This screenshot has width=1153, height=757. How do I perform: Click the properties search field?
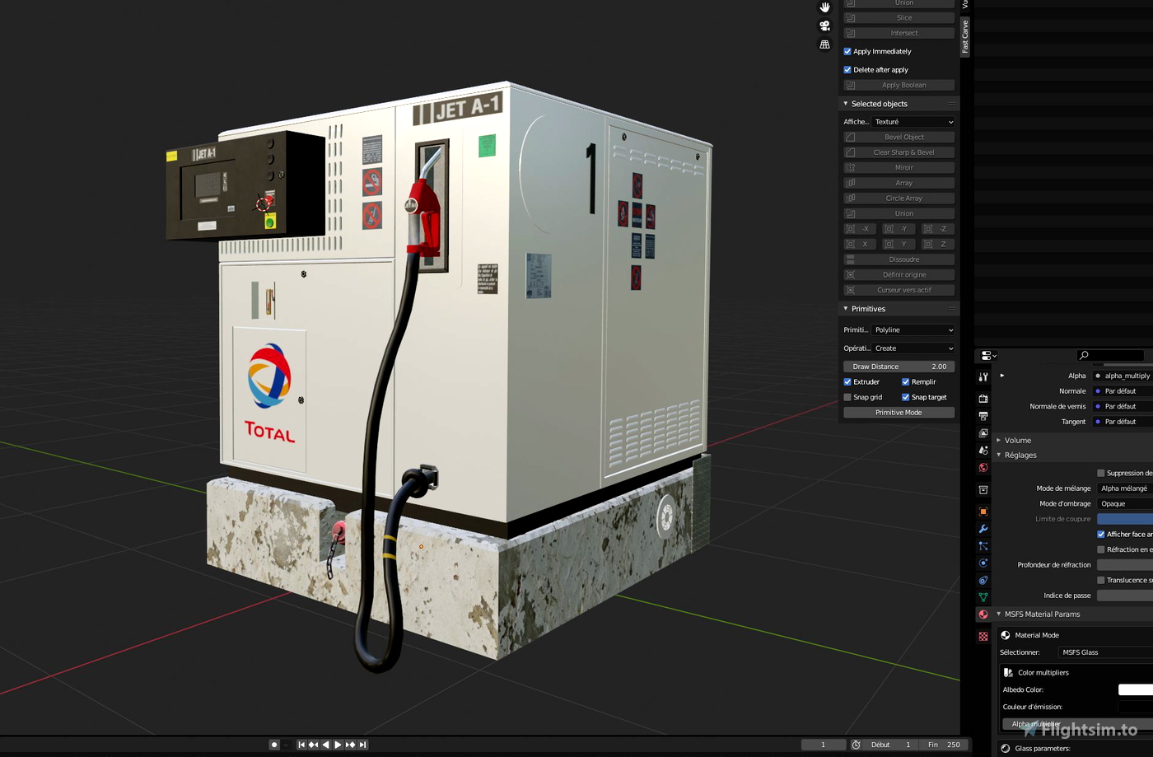click(1111, 356)
